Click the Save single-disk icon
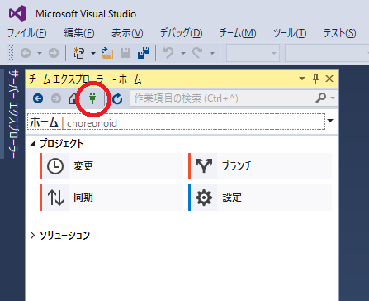 (125, 53)
